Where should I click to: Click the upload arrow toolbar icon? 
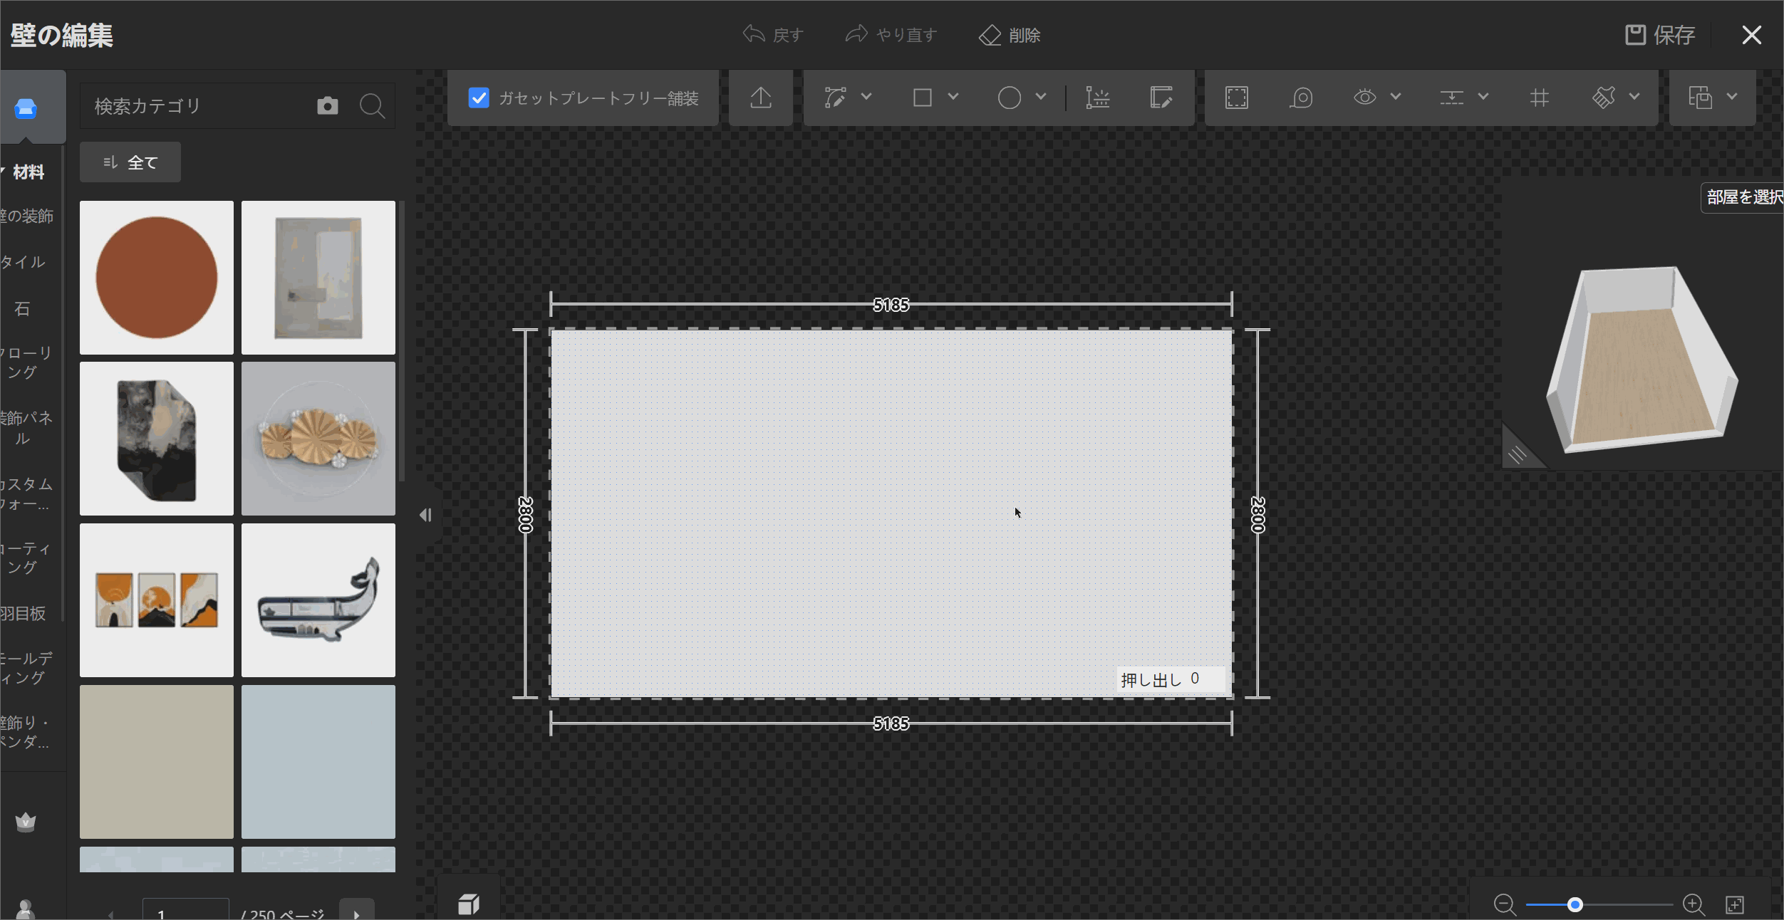[761, 98]
